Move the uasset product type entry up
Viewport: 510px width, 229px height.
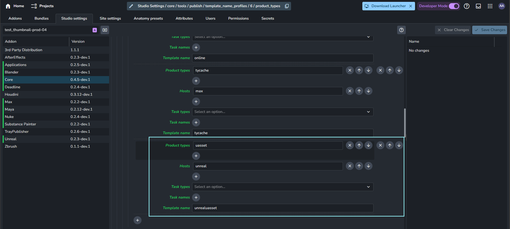359,145
